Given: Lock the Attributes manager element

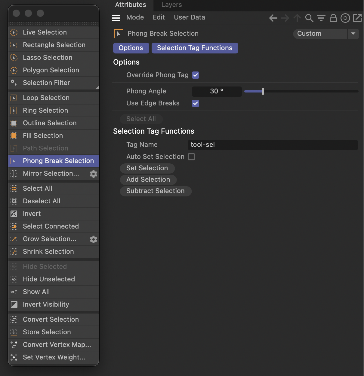Looking at the screenshot, I should (x=333, y=18).
